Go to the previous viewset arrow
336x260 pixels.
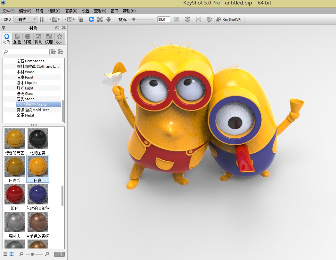click(51, 19)
